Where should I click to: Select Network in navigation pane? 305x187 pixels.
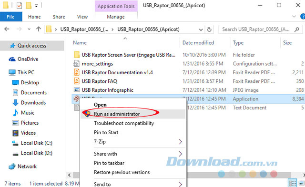click(27, 167)
